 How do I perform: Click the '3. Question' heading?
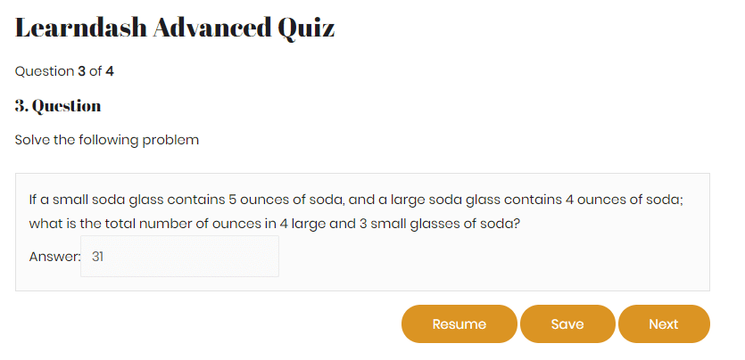(x=58, y=106)
